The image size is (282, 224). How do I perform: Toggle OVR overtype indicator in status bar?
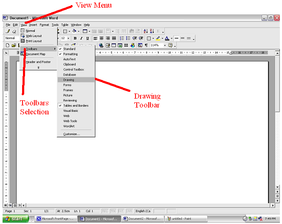click(129, 211)
